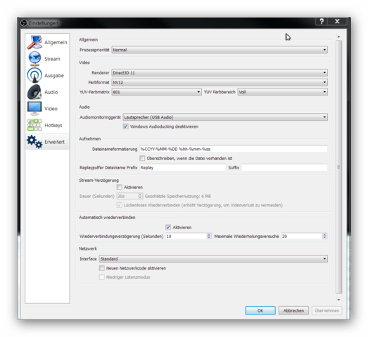Open the Prozesspriorität dropdown
This screenshot has width=368, height=337.
point(220,50)
